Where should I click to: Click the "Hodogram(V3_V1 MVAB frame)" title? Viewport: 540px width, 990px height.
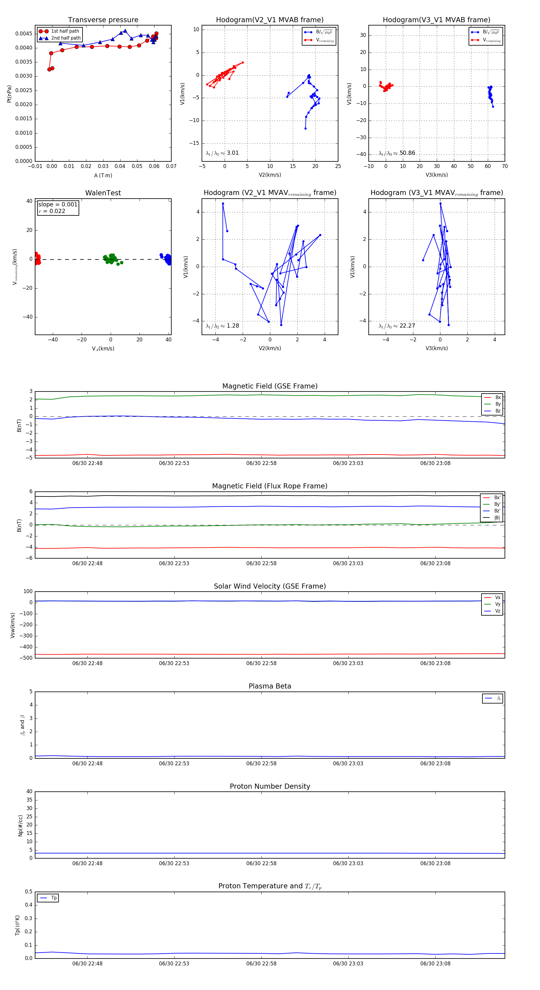point(436,20)
